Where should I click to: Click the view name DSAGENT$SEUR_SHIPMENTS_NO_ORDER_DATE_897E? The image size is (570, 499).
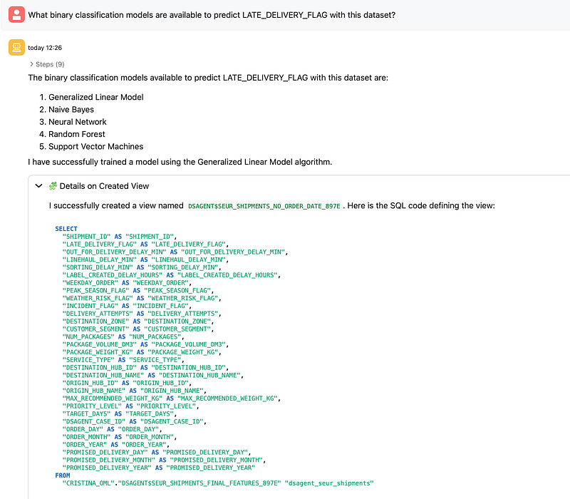click(x=264, y=206)
